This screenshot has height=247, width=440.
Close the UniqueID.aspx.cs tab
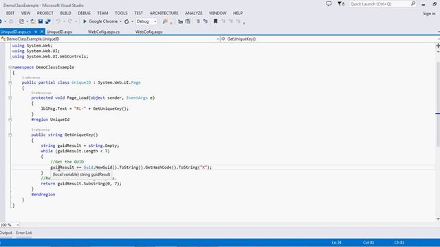[x=42, y=32]
